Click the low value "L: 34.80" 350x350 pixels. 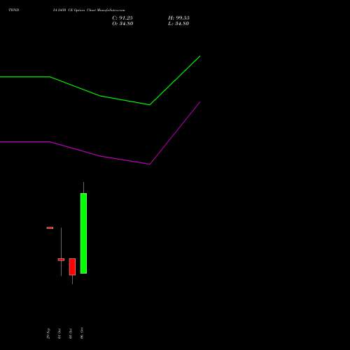click(x=178, y=24)
